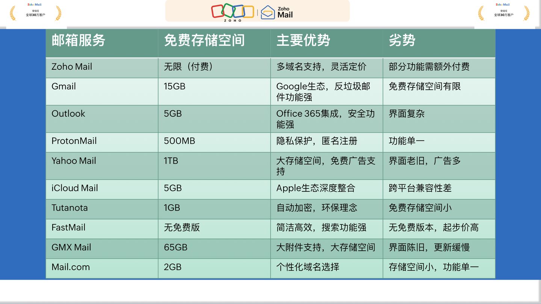Click the ProtonMail cell
Image resolution: width=541 pixels, height=304 pixels.
click(102, 142)
